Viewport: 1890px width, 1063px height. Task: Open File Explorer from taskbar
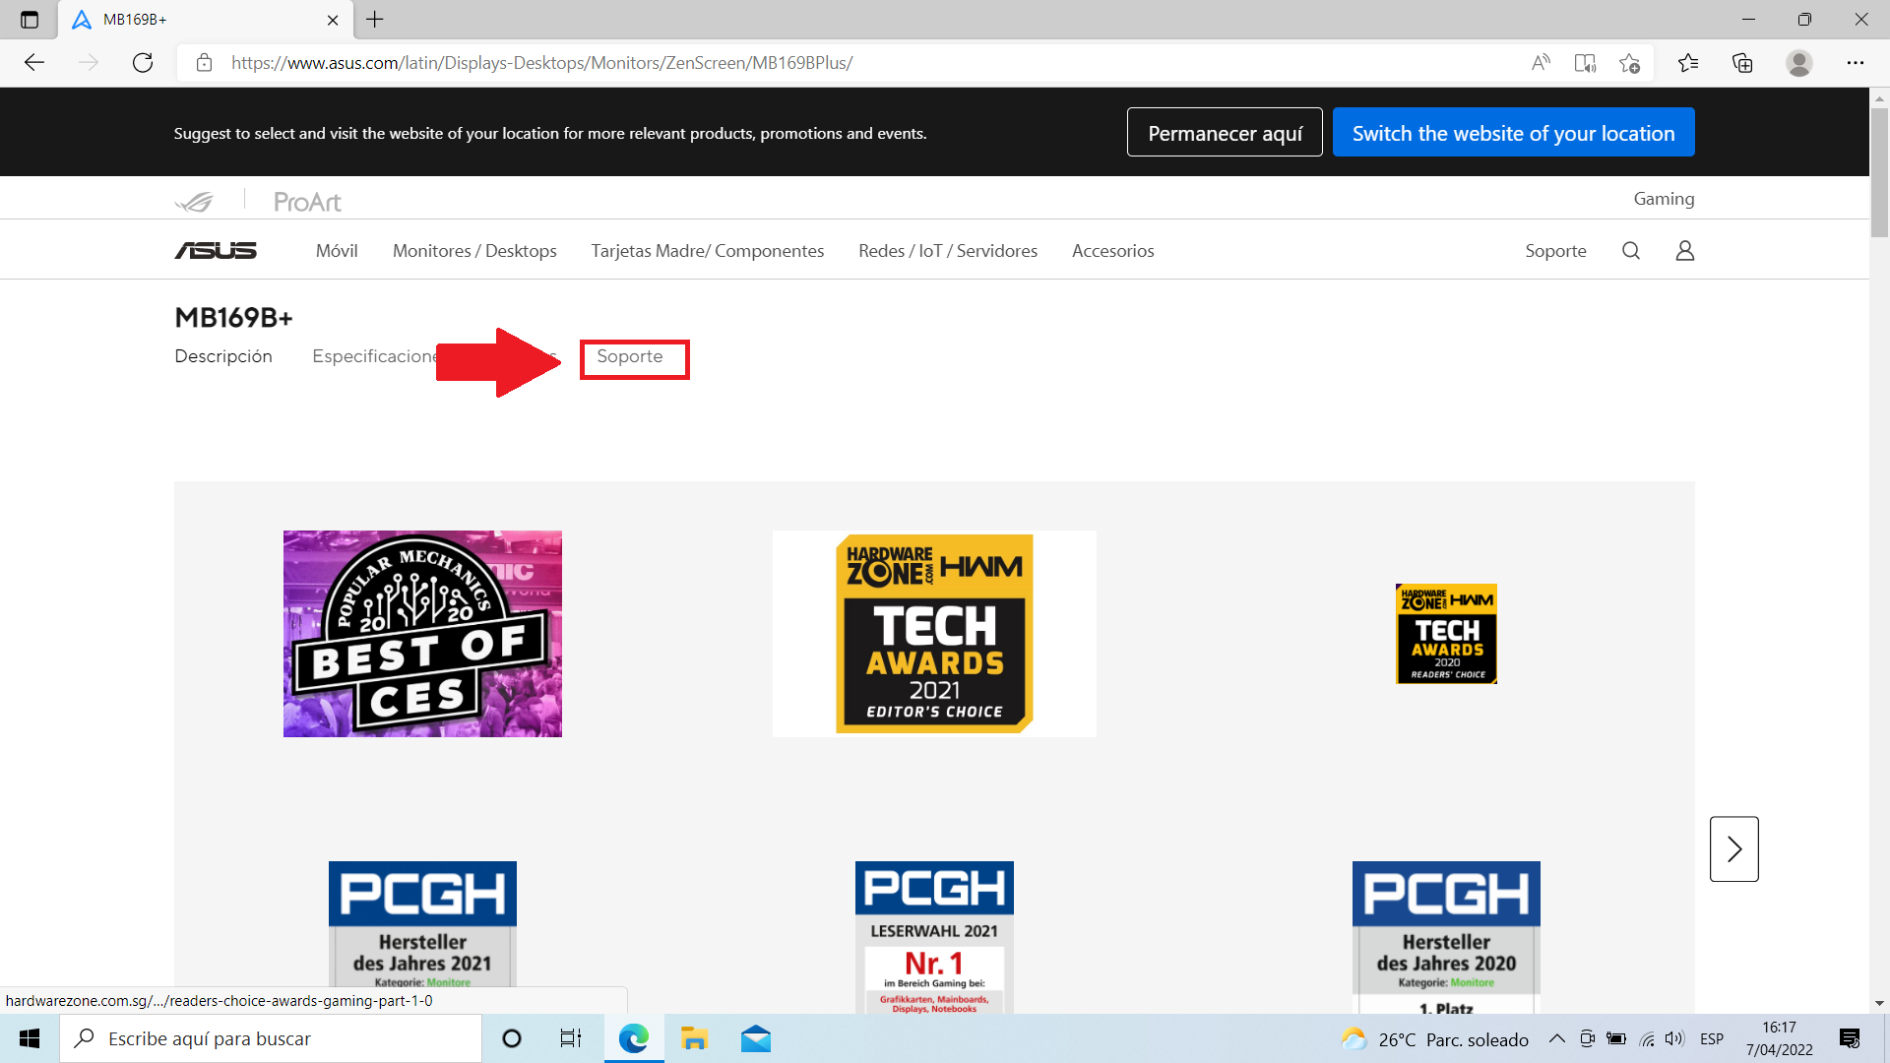point(694,1038)
